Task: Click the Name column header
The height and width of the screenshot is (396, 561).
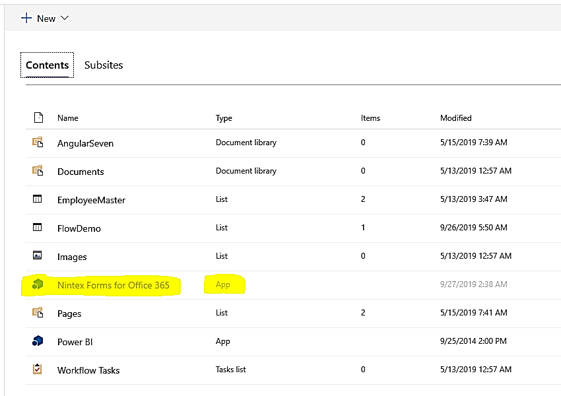Action: [68, 117]
